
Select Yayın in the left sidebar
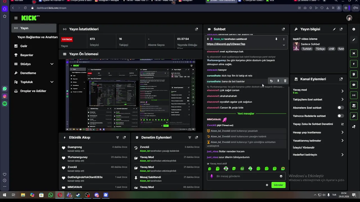[34, 28]
